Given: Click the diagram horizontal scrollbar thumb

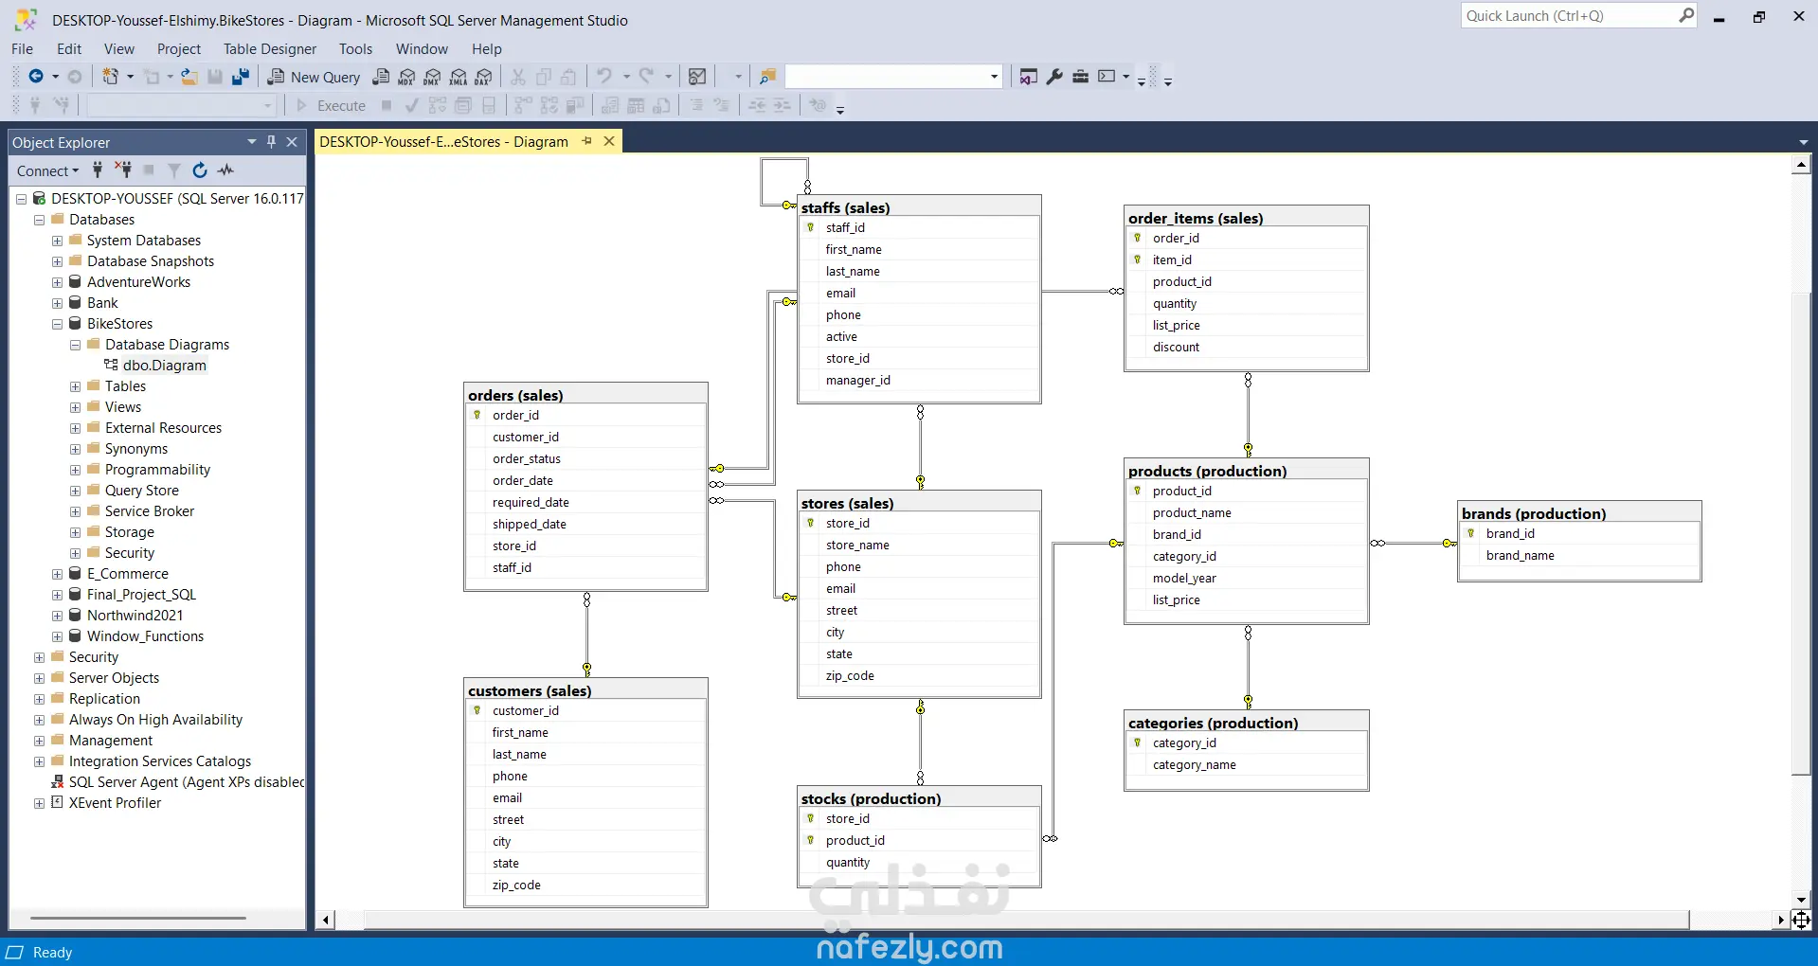Looking at the screenshot, I should (x=1027, y=920).
